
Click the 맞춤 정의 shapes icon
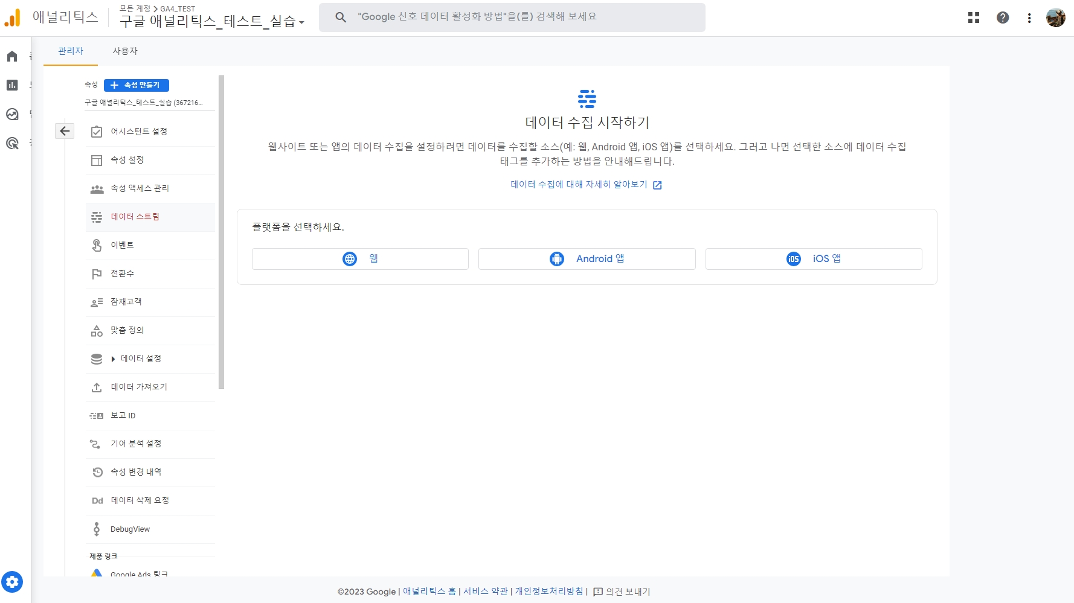point(97,331)
